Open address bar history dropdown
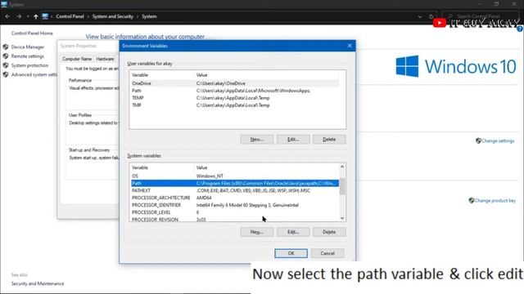Image resolution: width=524 pixels, height=294 pixels. click(420, 16)
